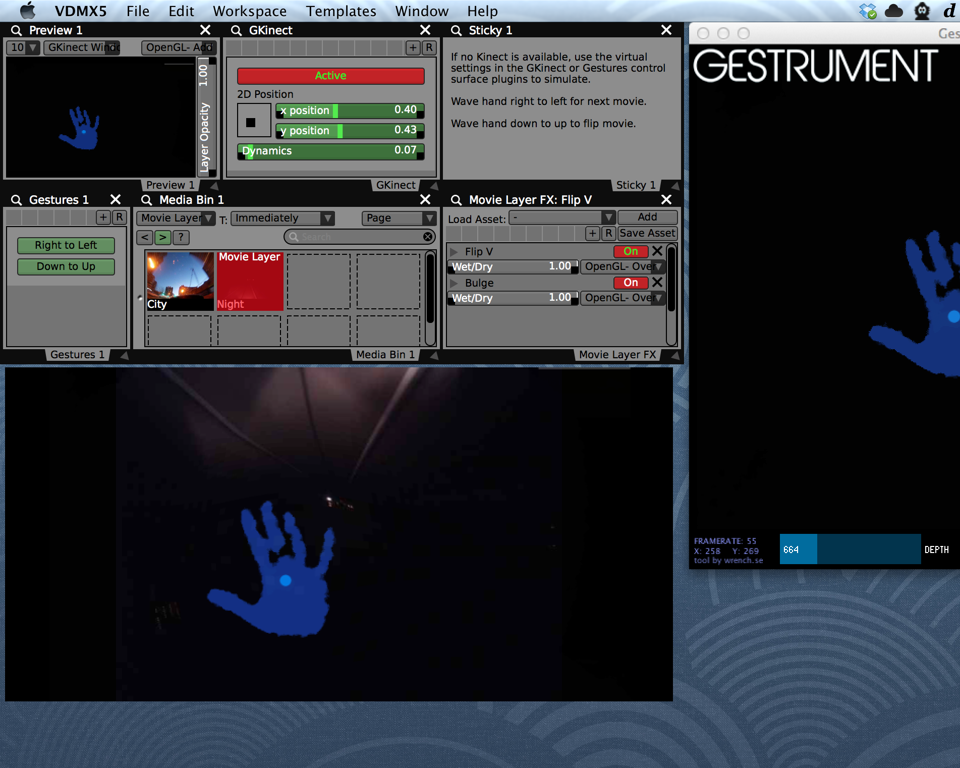Open the Edit menu

(x=181, y=11)
